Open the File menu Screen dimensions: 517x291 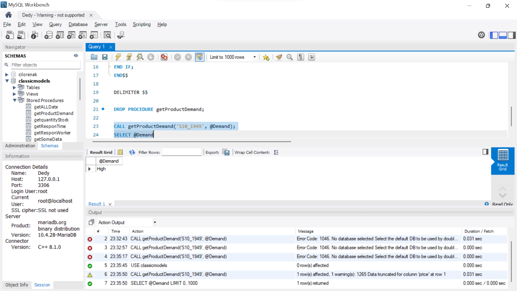click(7, 24)
